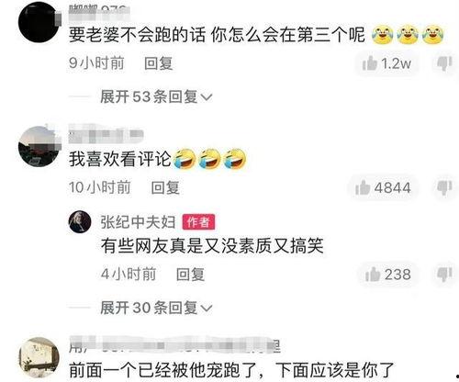Dislike the author's reply from 张纪中夫妇
This screenshot has height=382, width=459.
tap(444, 274)
